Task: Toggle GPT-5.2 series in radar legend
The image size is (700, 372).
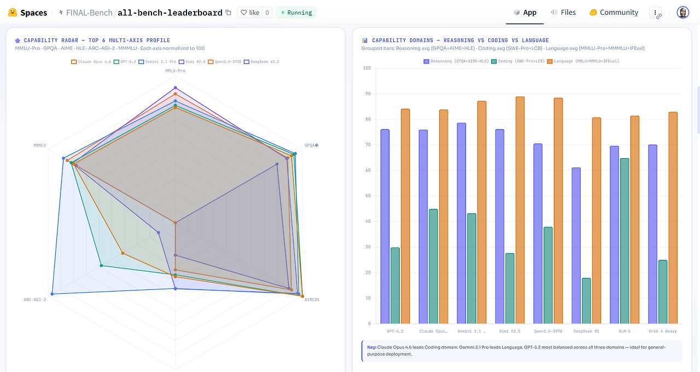Action: tap(125, 62)
